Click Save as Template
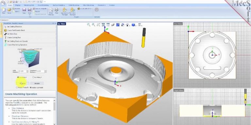Screen dimensions: 251x125 click(40, 8)
